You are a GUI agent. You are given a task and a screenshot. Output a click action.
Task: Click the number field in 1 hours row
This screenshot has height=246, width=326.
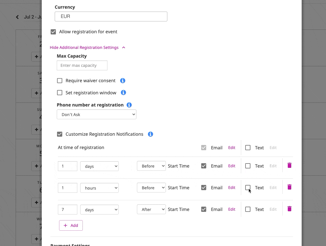(67, 188)
